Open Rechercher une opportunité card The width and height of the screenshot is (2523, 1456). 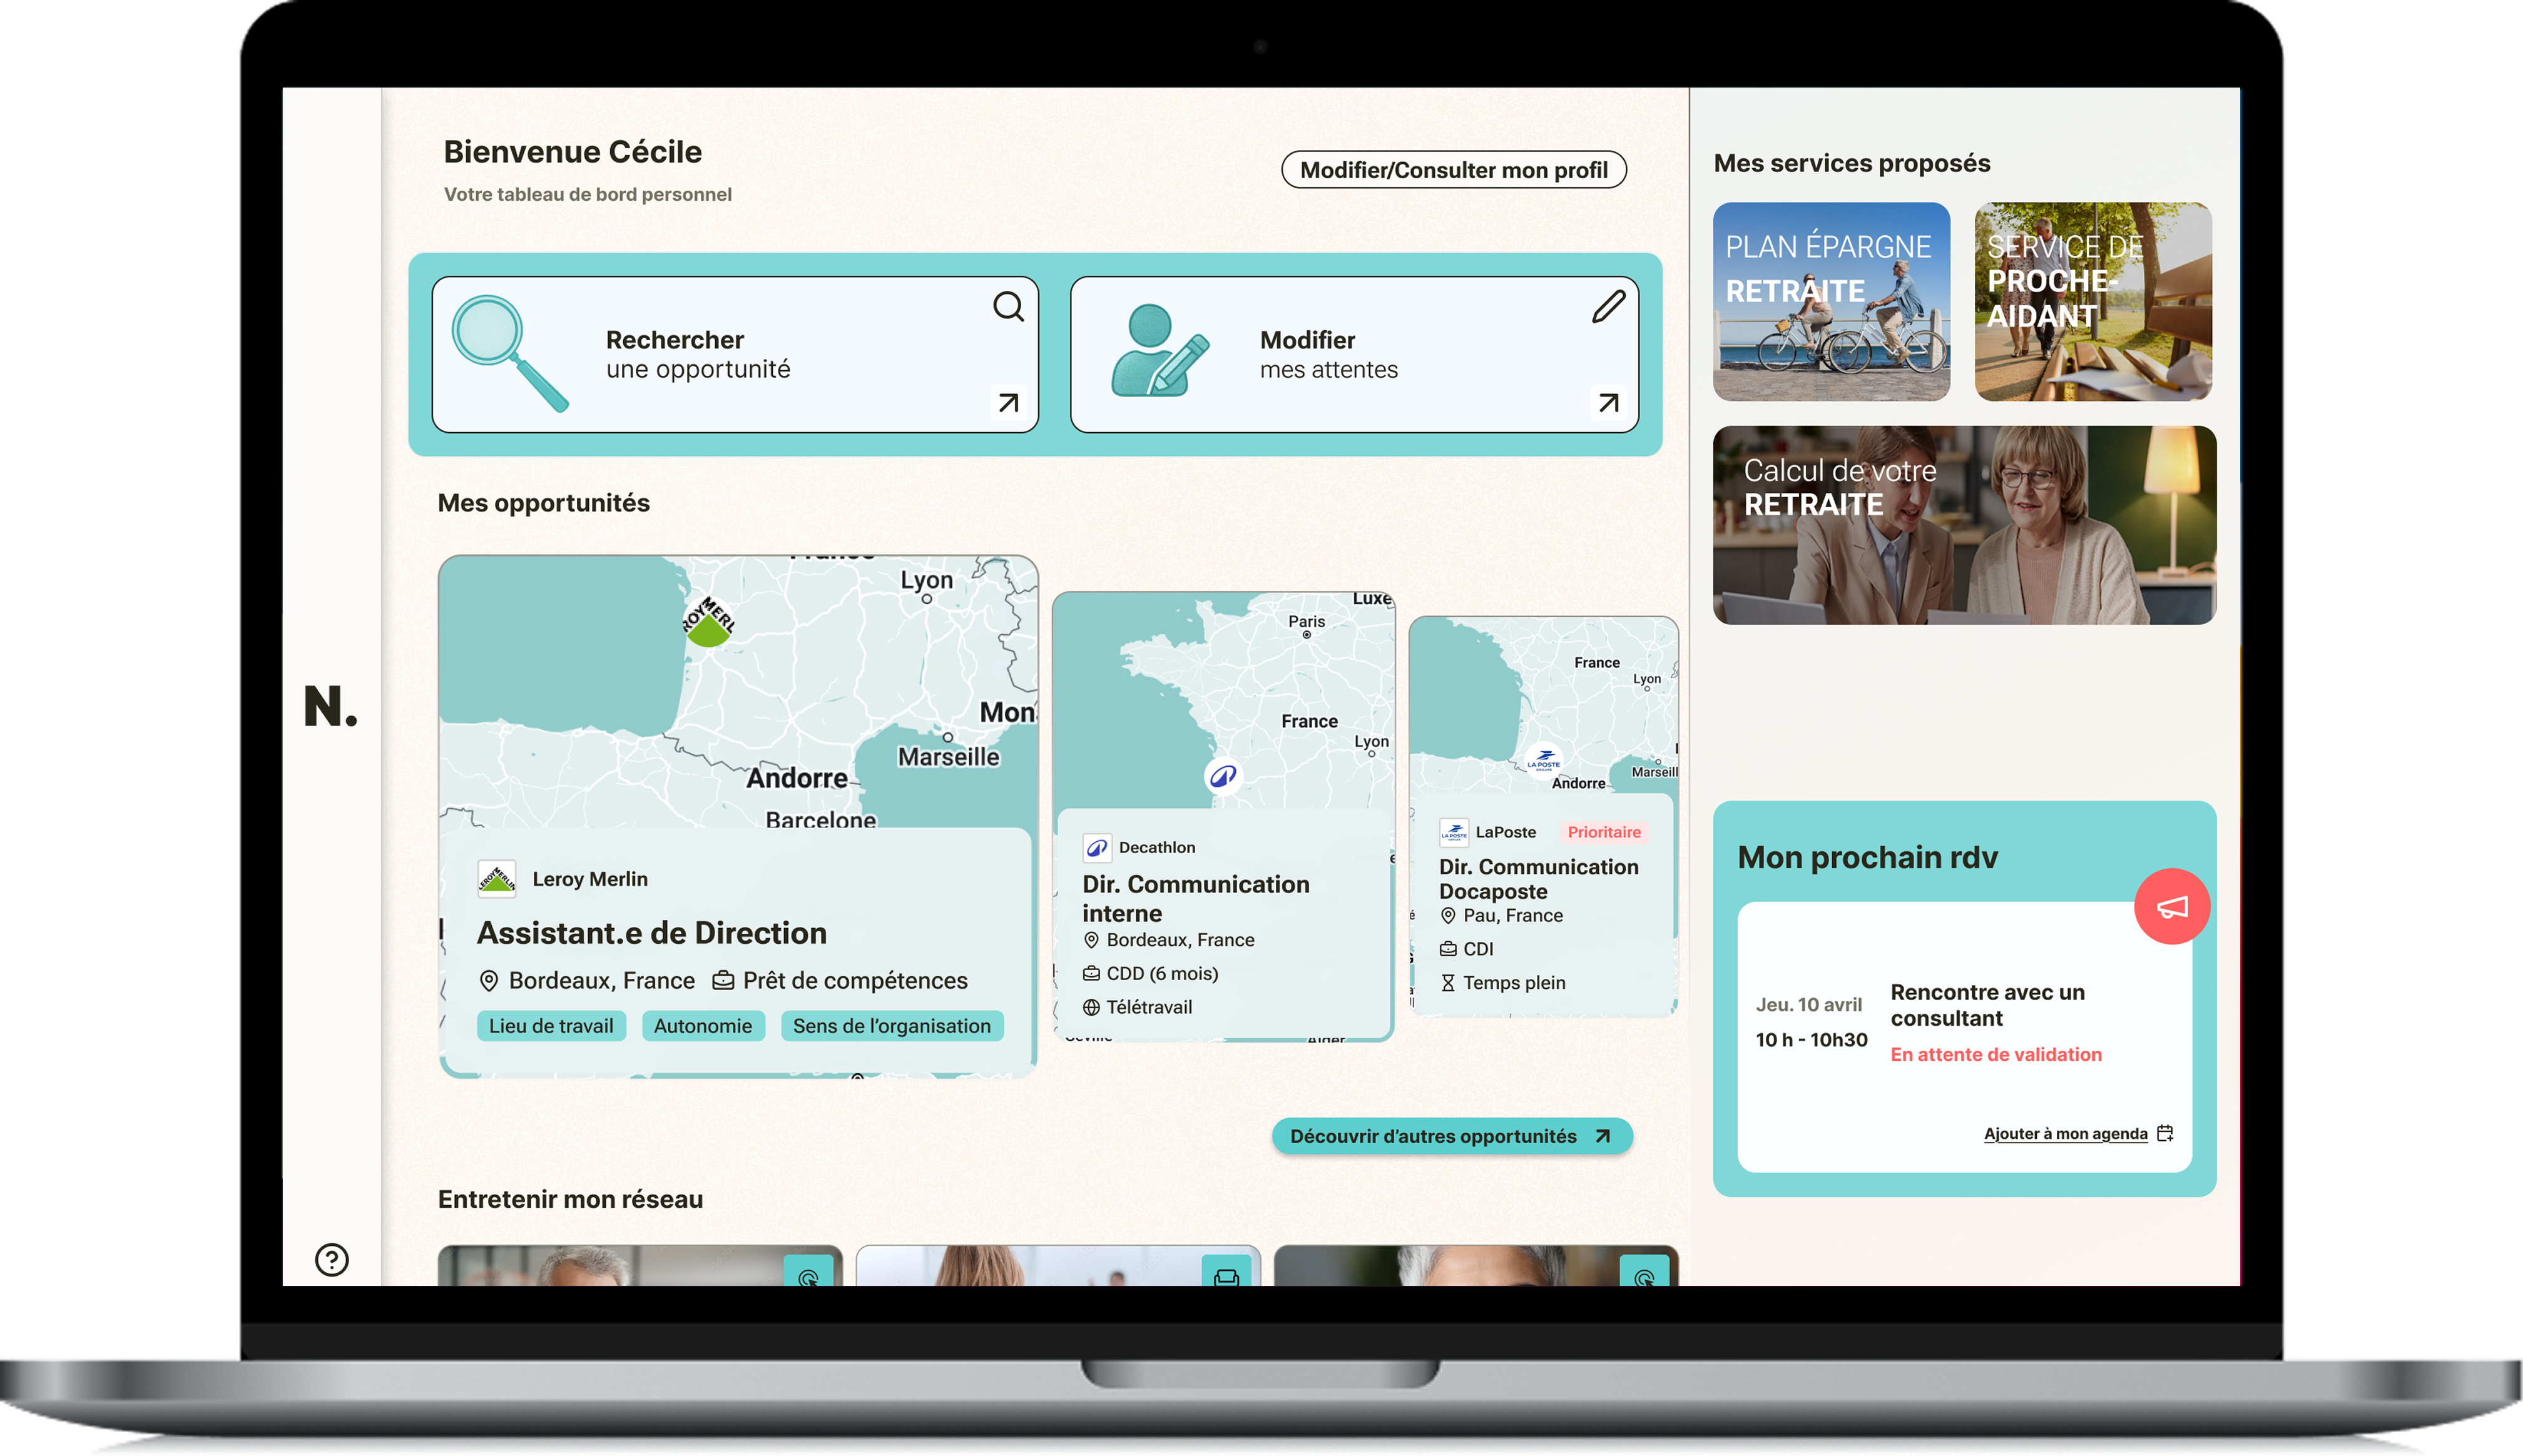point(735,354)
